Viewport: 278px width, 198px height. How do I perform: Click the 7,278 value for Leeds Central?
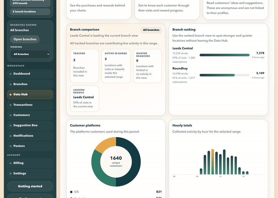[x=260, y=53]
